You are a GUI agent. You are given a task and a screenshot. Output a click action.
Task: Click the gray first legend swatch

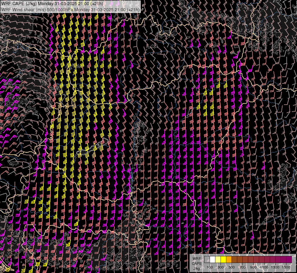point(207,259)
